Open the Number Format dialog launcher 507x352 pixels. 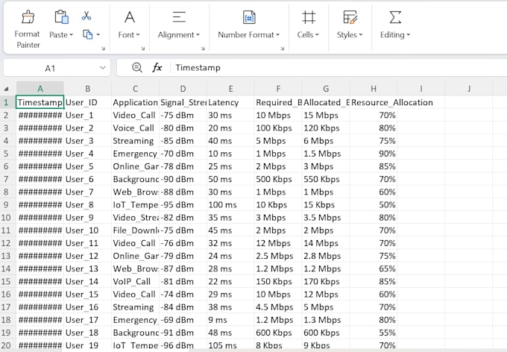282,48
